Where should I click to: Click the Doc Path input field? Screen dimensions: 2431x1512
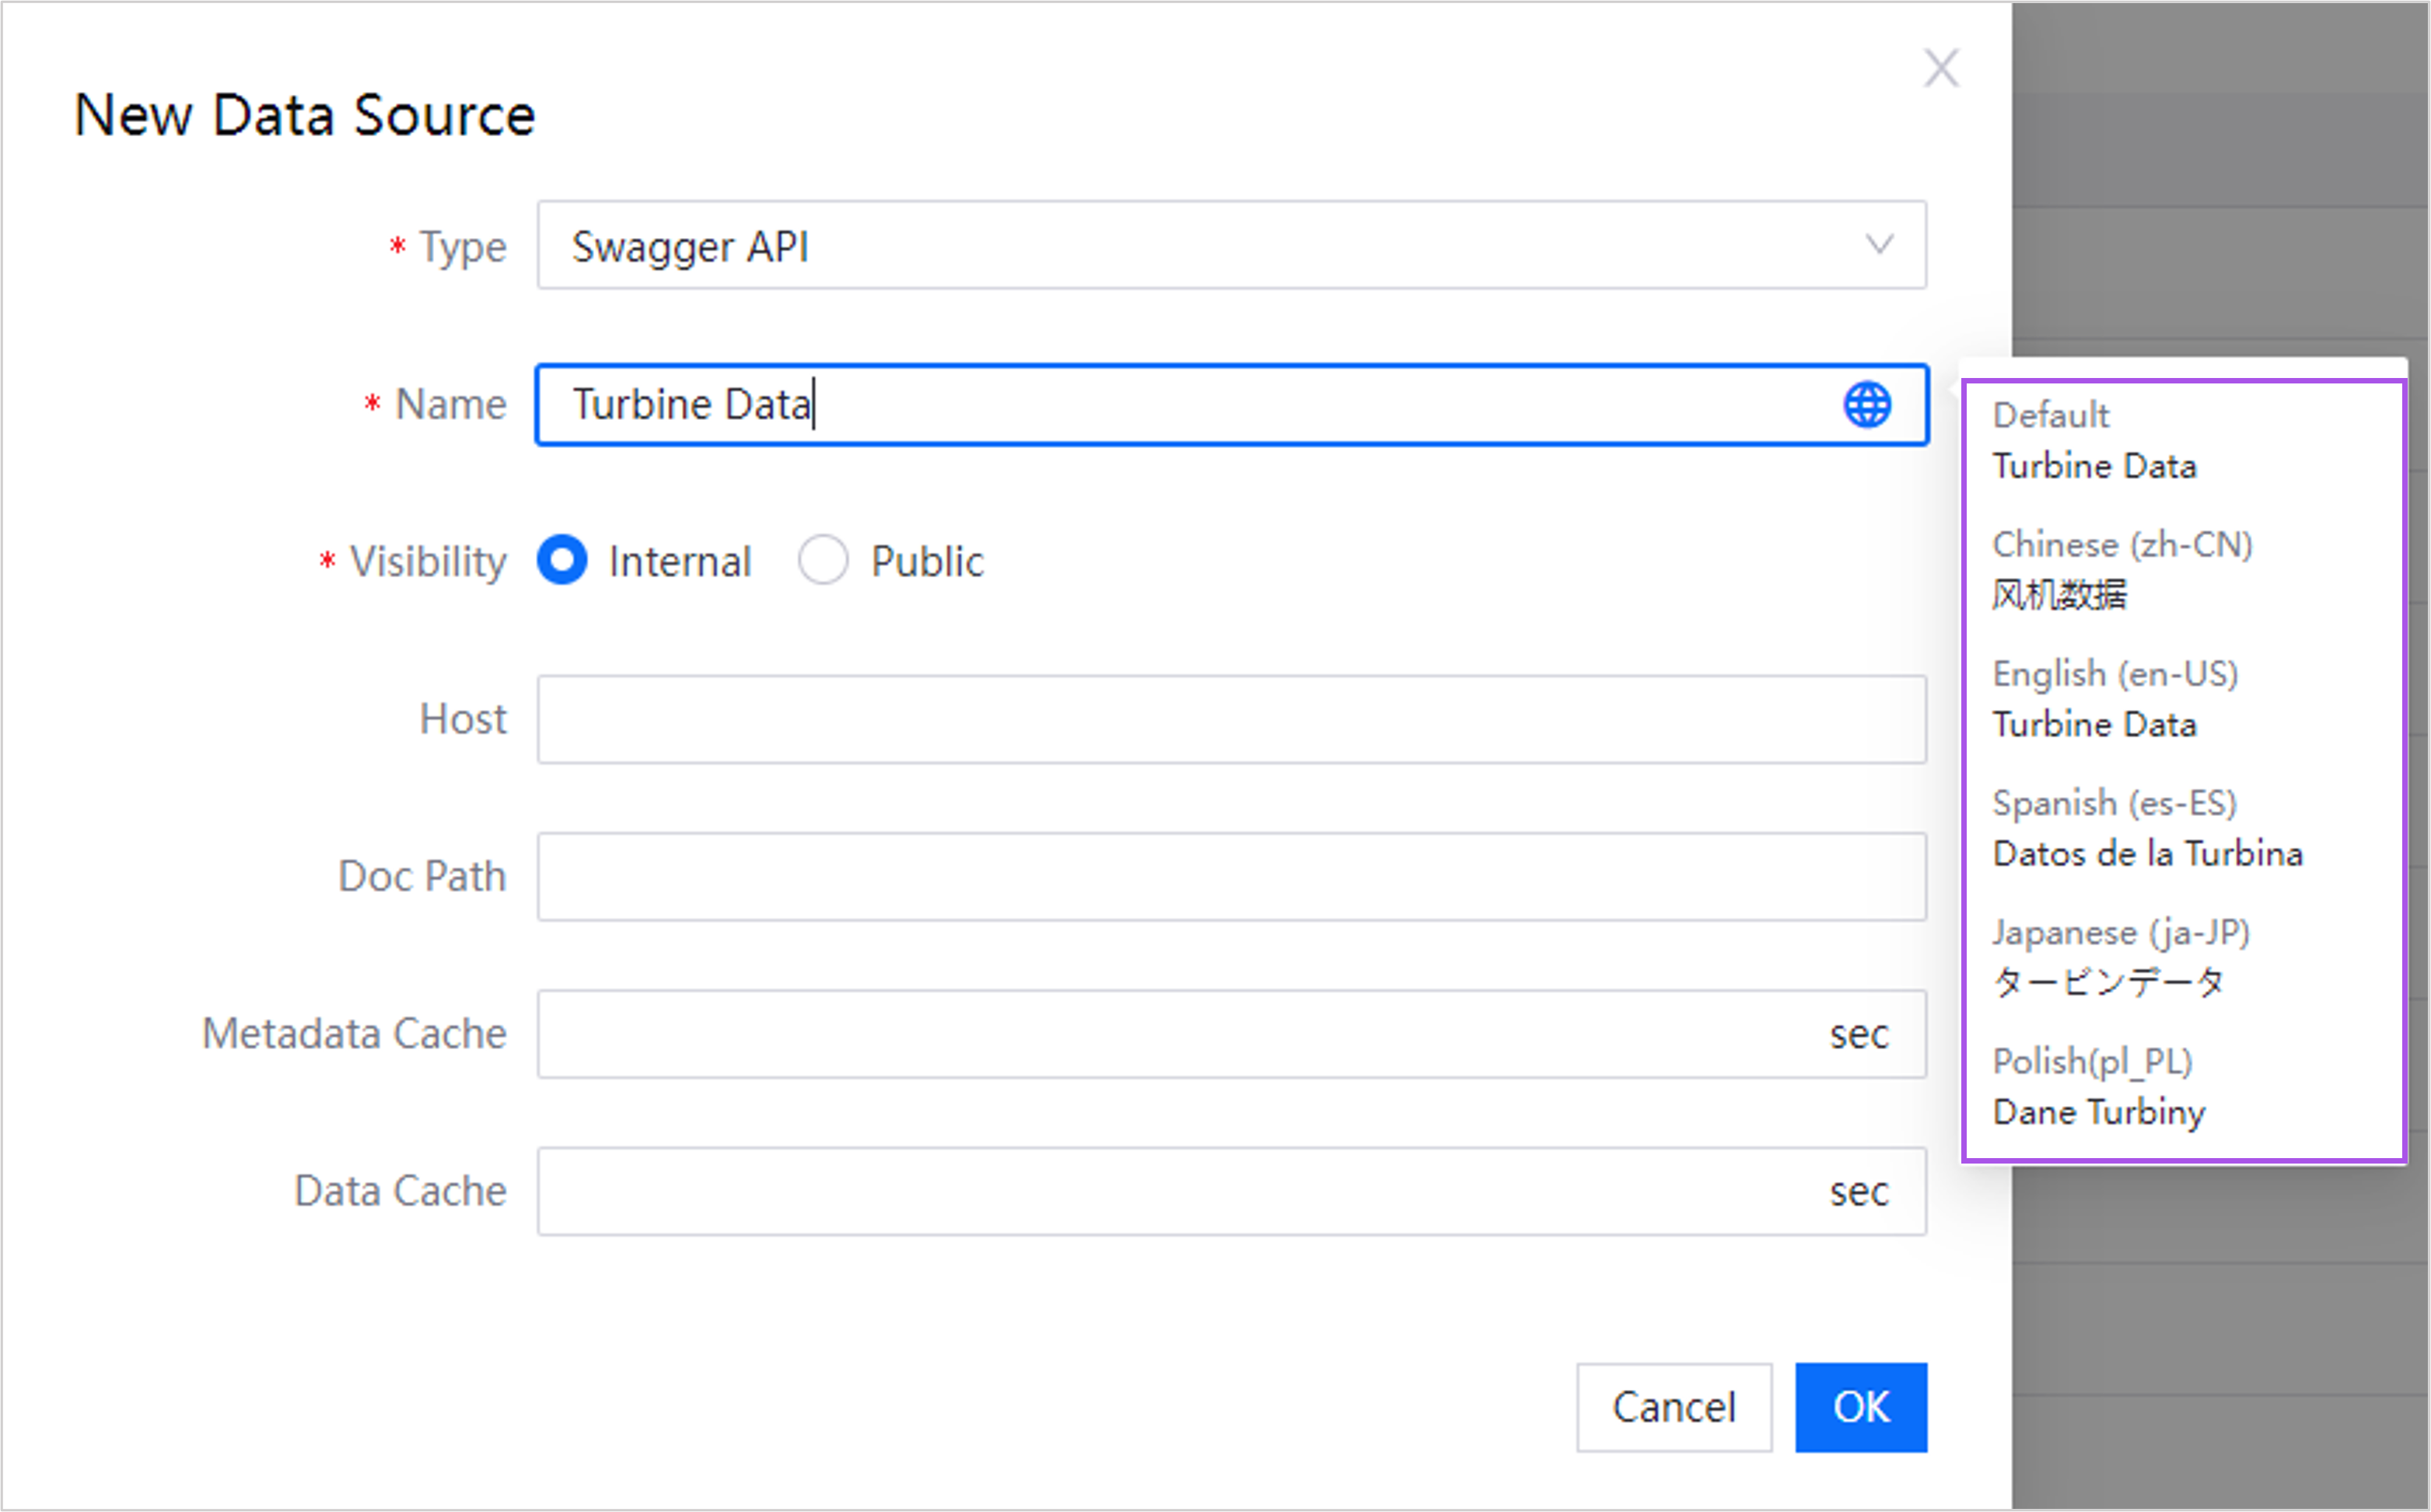[x=1230, y=876]
